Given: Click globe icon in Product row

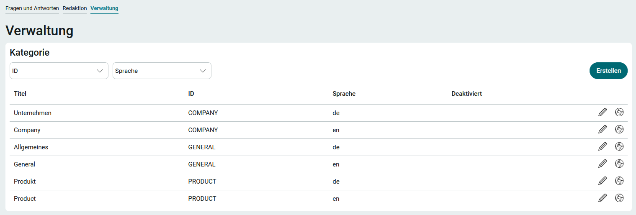Looking at the screenshot, I should (619, 198).
